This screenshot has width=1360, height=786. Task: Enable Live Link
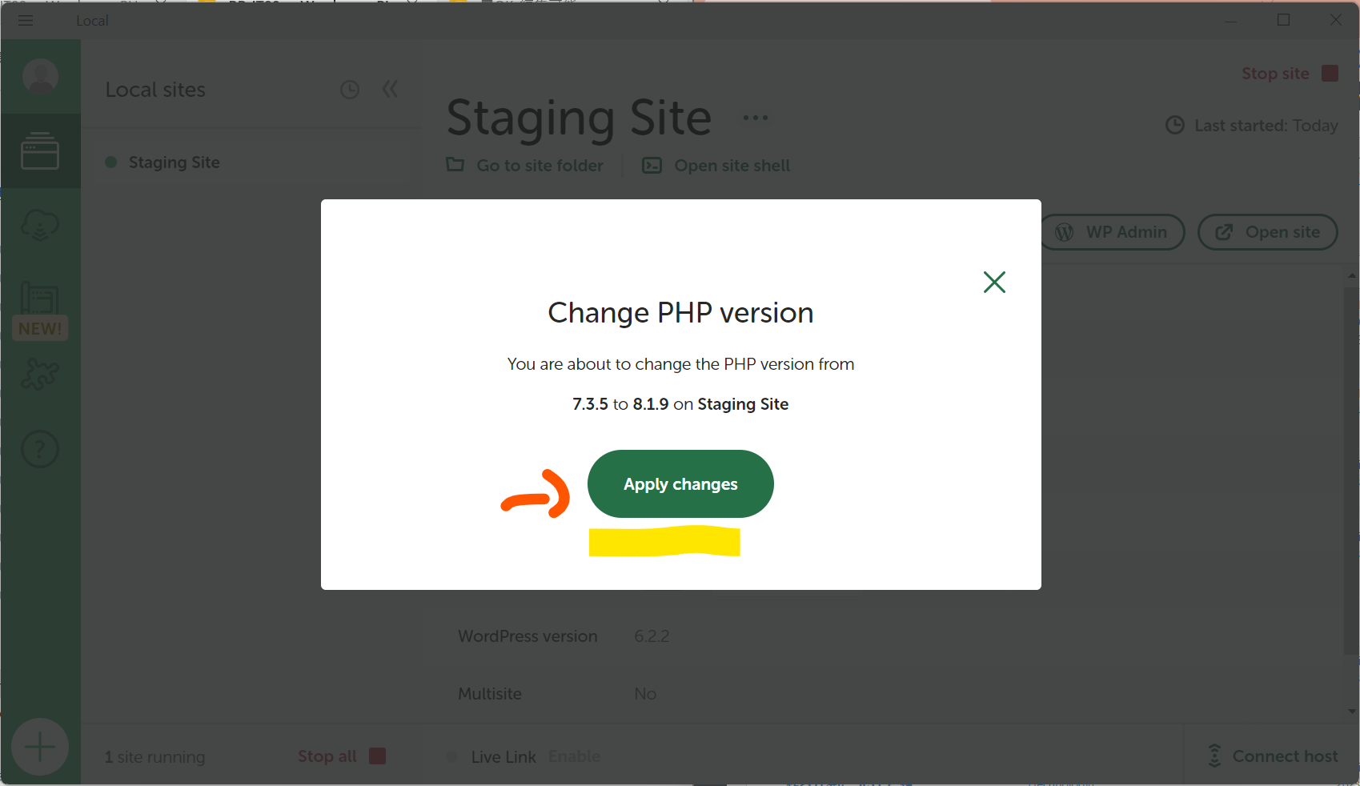(x=574, y=756)
